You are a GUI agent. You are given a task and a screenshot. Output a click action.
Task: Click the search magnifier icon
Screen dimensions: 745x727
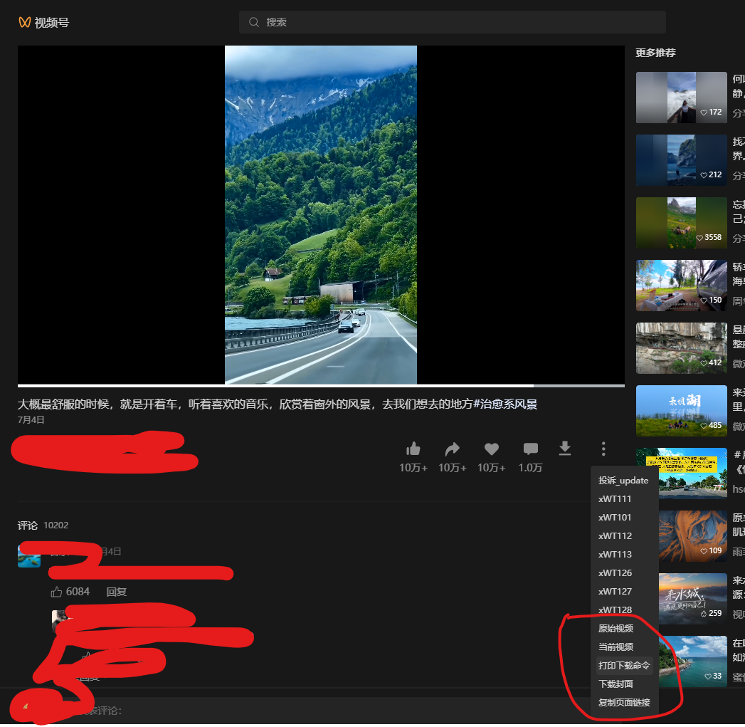point(253,22)
